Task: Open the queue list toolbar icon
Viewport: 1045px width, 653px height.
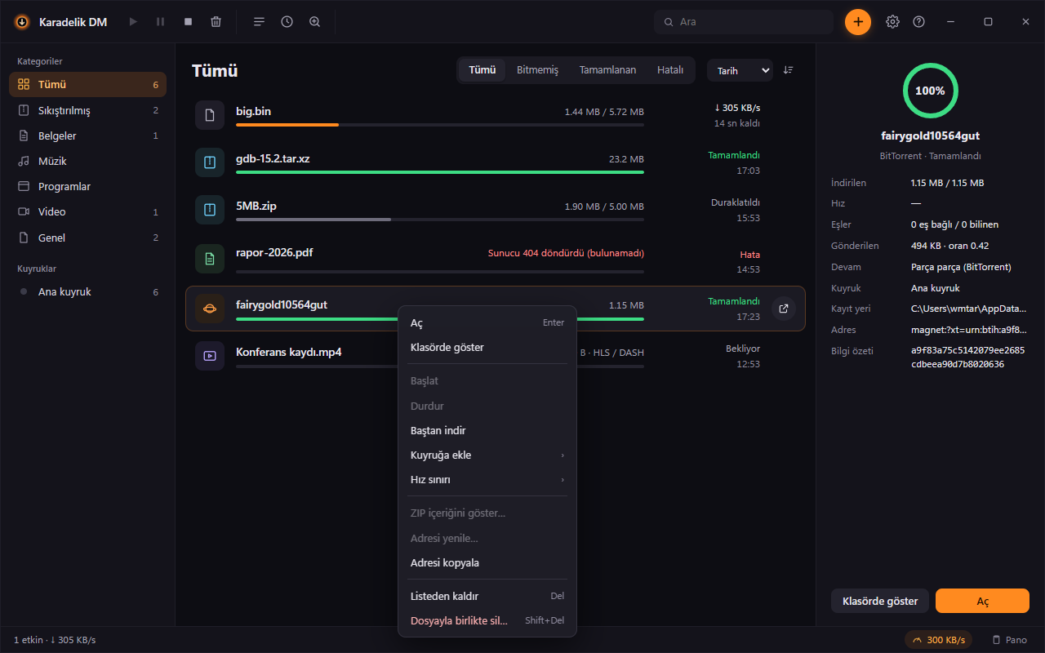Action: pos(260,22)
